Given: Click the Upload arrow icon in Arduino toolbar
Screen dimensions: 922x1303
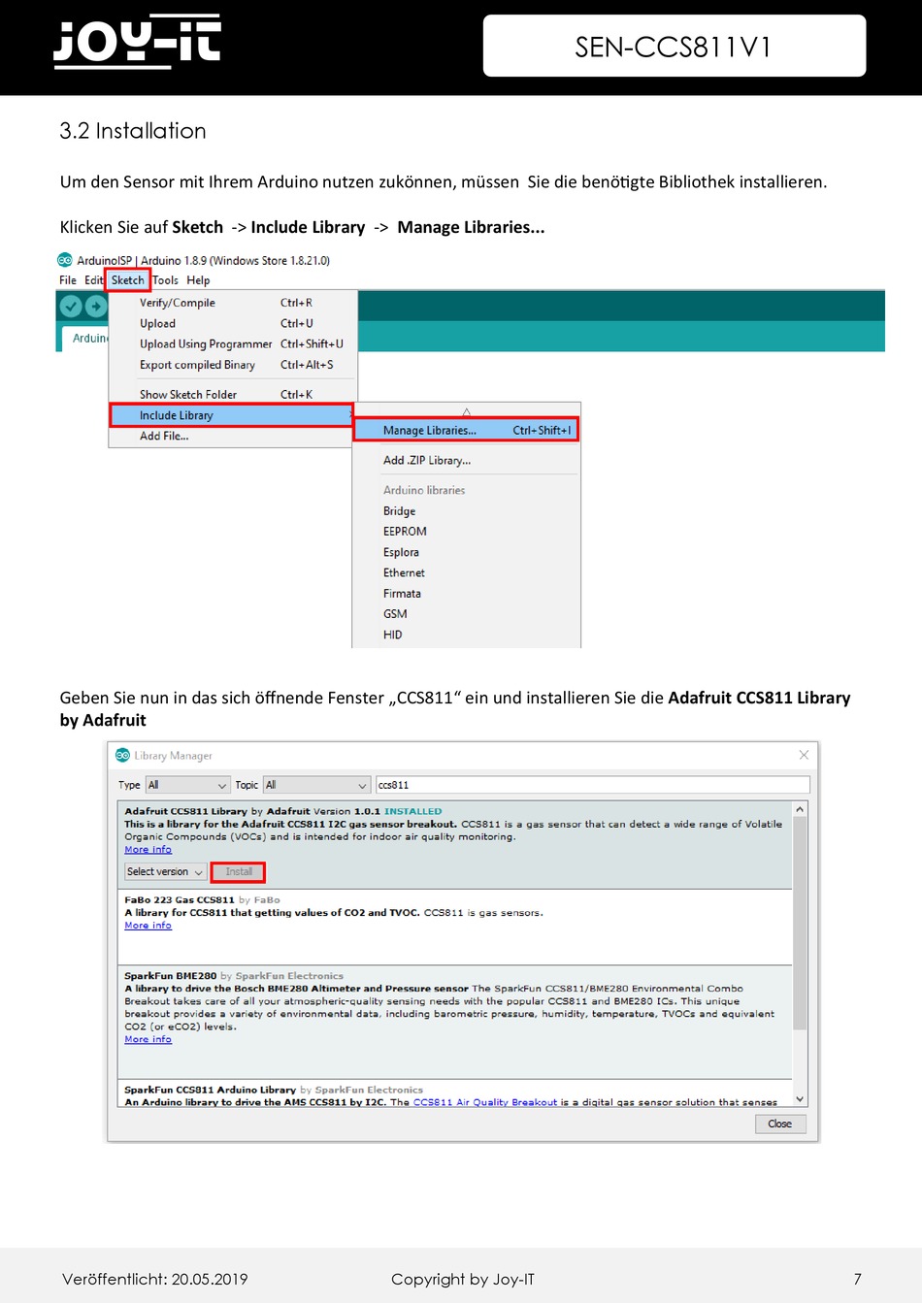Looking at the screenshot, I should click(95, 307).
